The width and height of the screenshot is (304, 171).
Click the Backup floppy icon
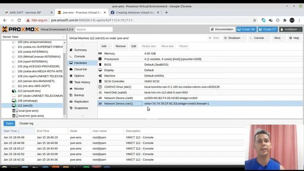(71, 95)
